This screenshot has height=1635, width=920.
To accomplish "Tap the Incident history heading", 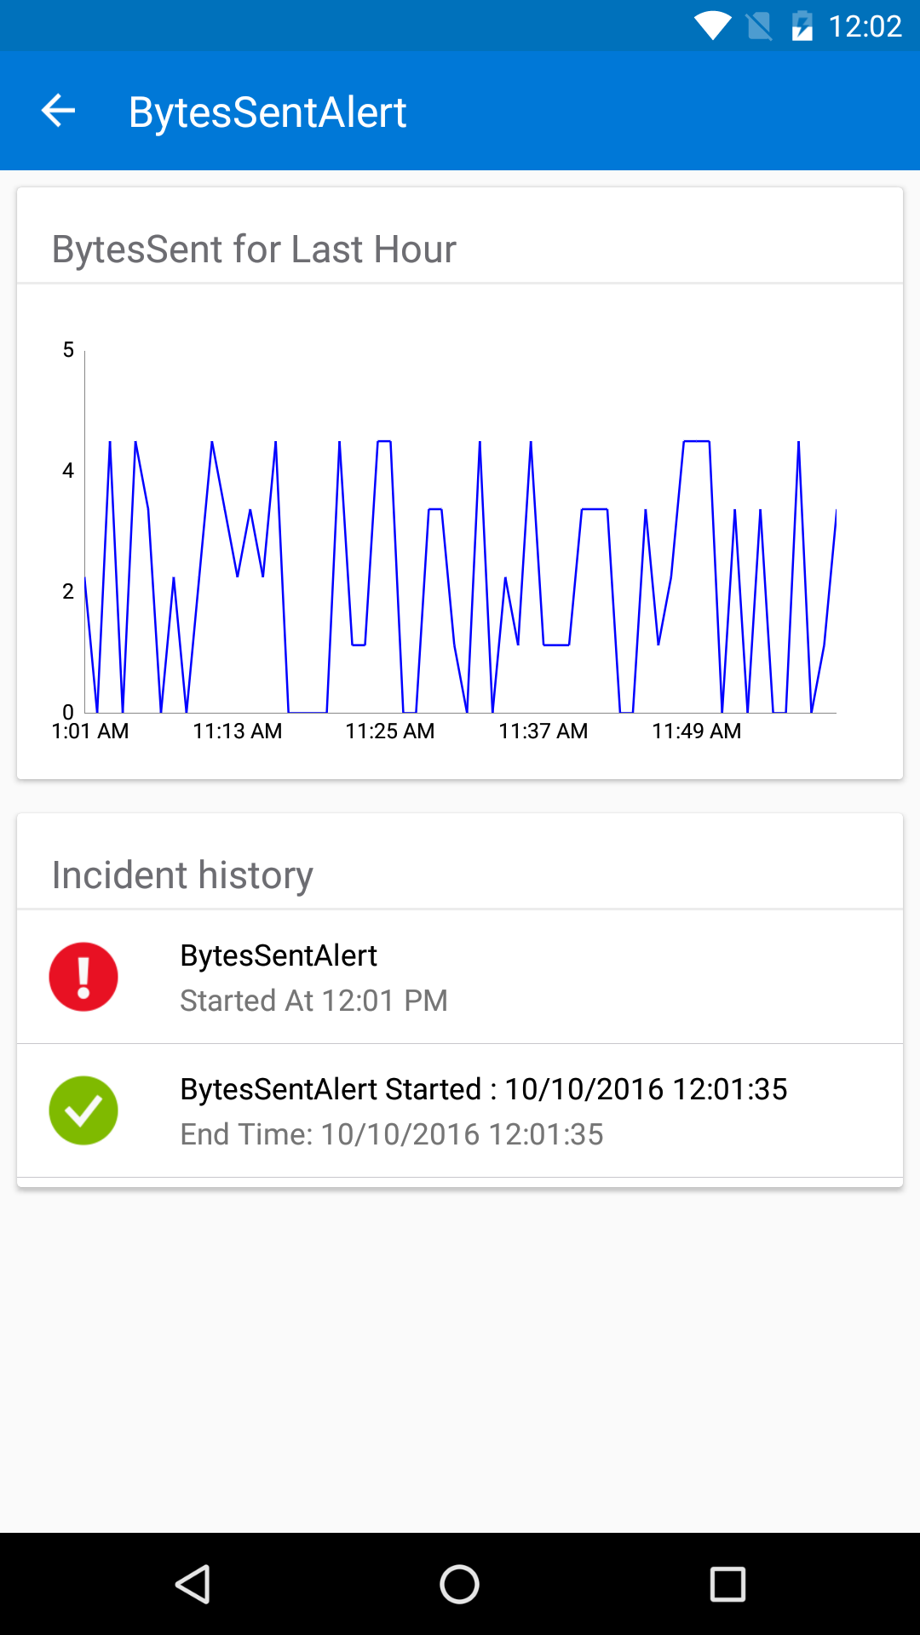I will point(182,875).
